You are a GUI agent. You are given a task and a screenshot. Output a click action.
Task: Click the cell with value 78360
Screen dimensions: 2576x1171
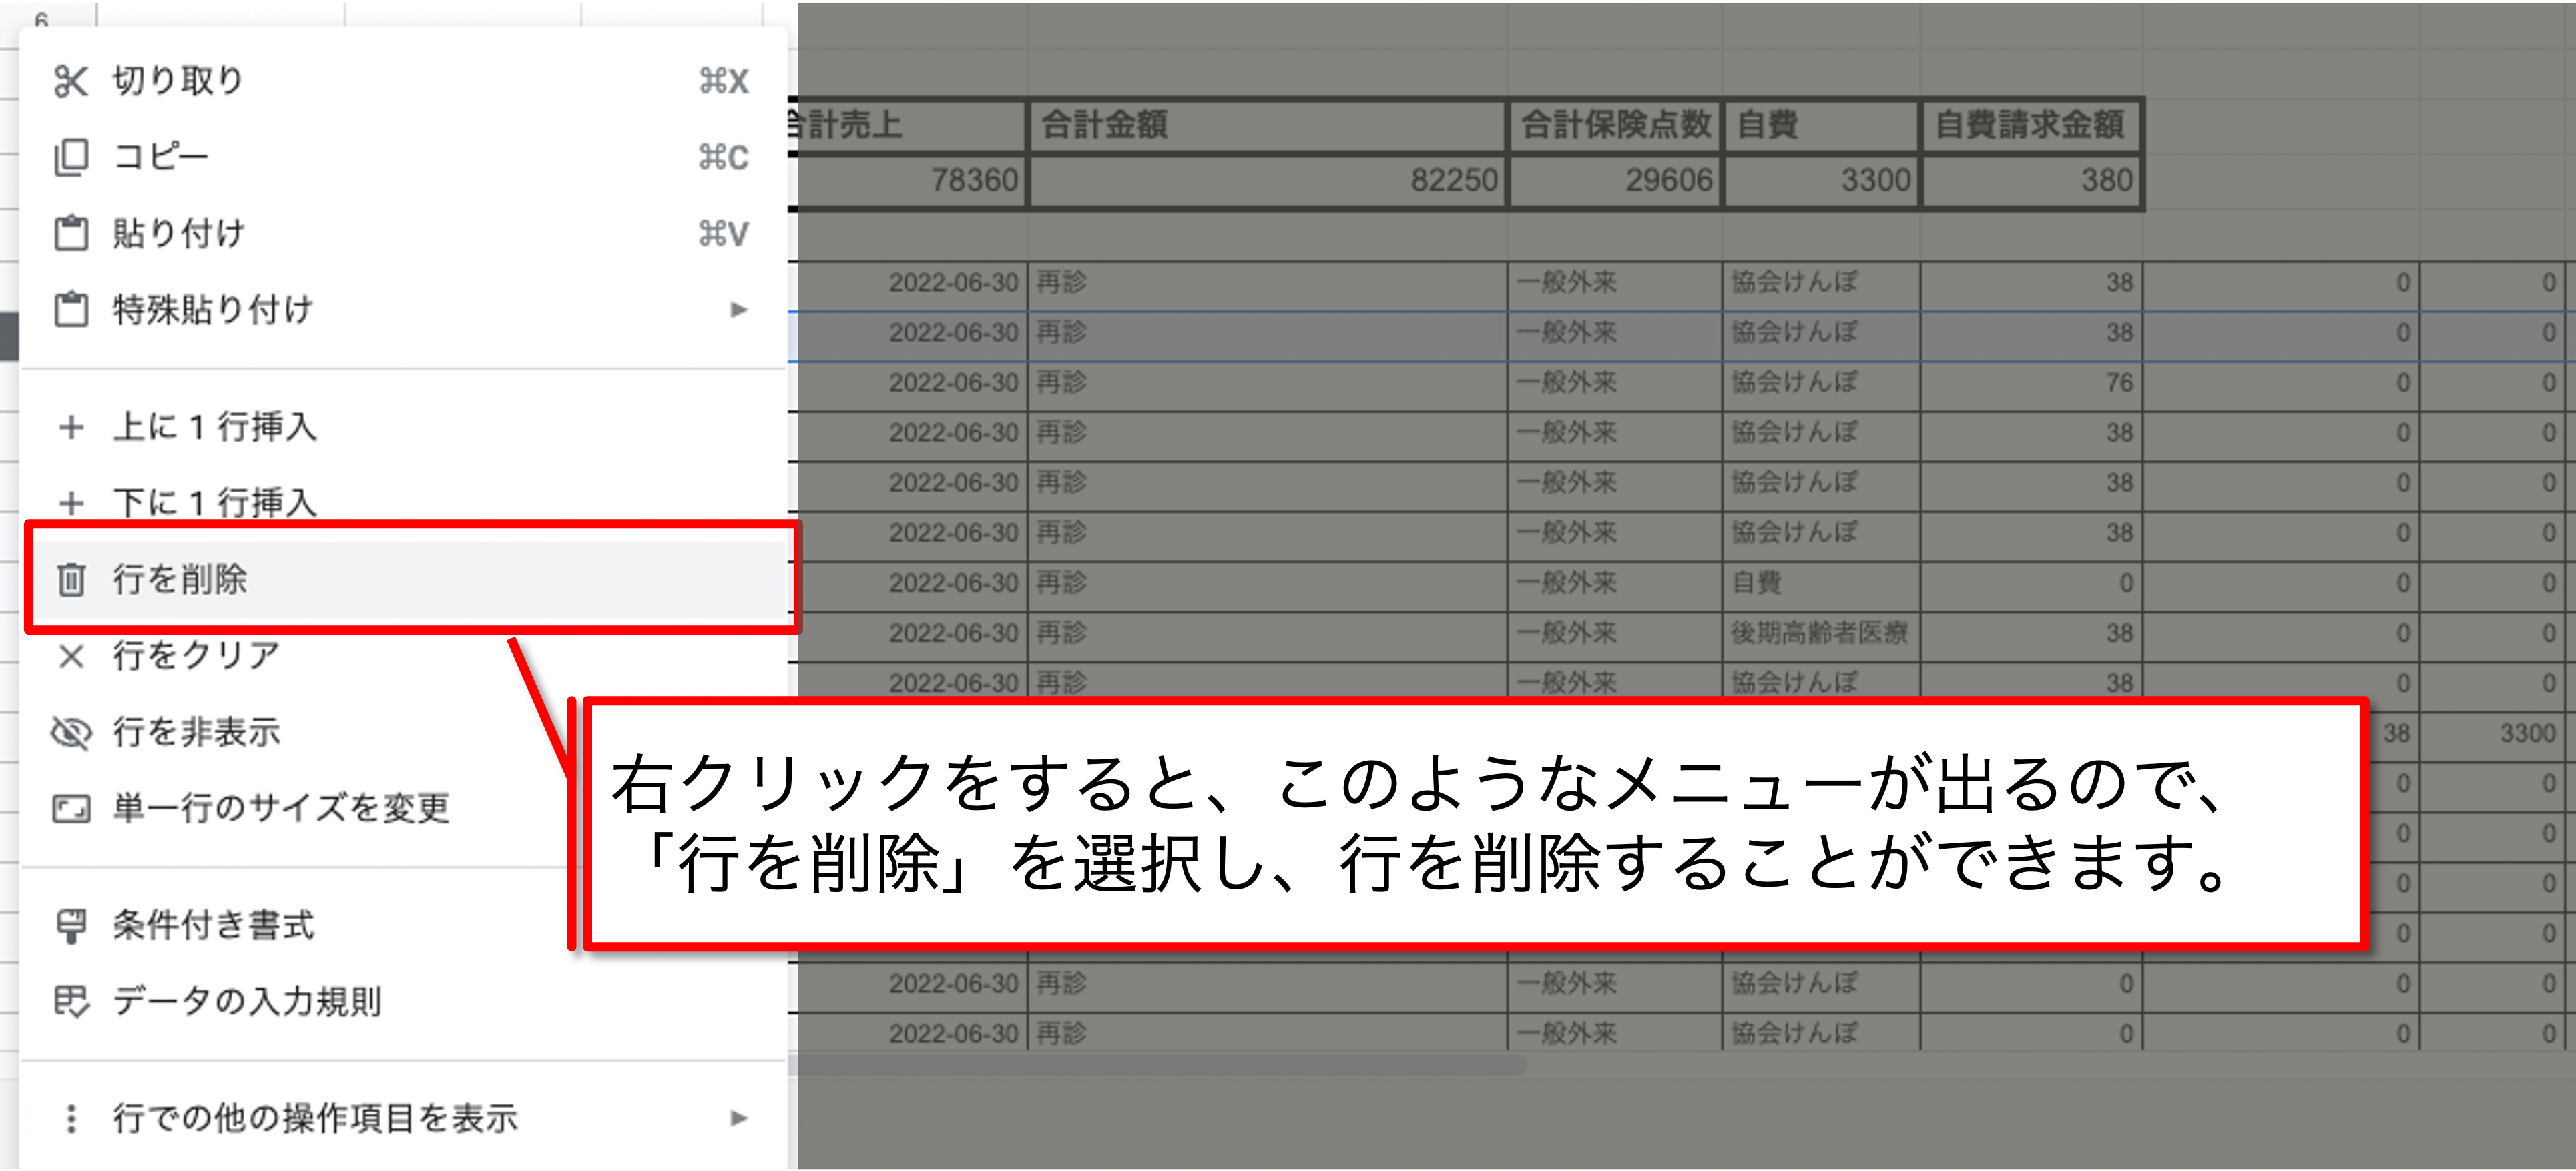point(908,181)
